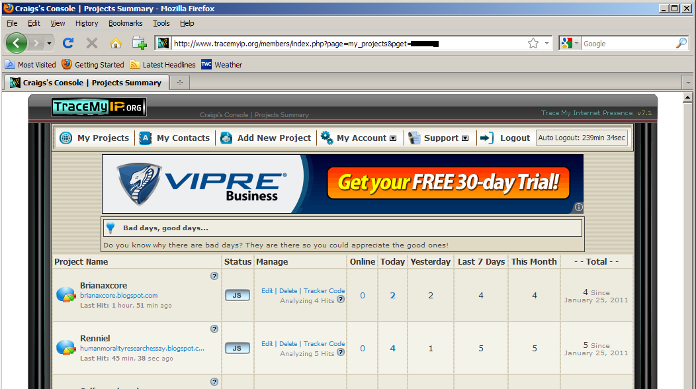The width and height of the screenshot is (696, 389).
Task: Click the VIPRE Business logo in the banner
Action: [202, 184]
